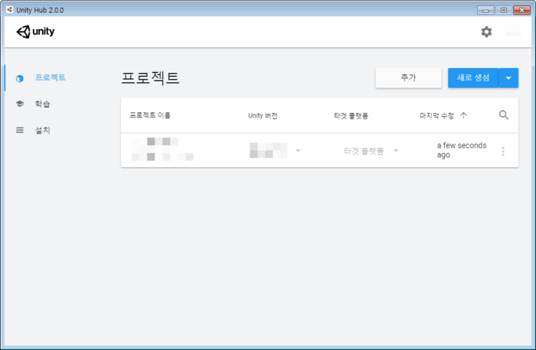Minimize the Unity Hub window

(x=485, y=10)
